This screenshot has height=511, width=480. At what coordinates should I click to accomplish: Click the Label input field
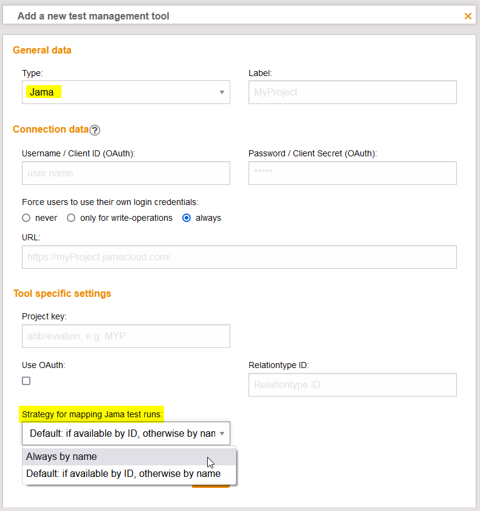(x=352, y=92)
